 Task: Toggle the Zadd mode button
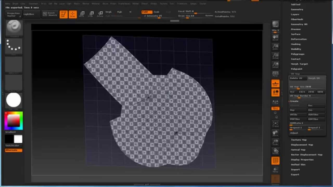147,12
